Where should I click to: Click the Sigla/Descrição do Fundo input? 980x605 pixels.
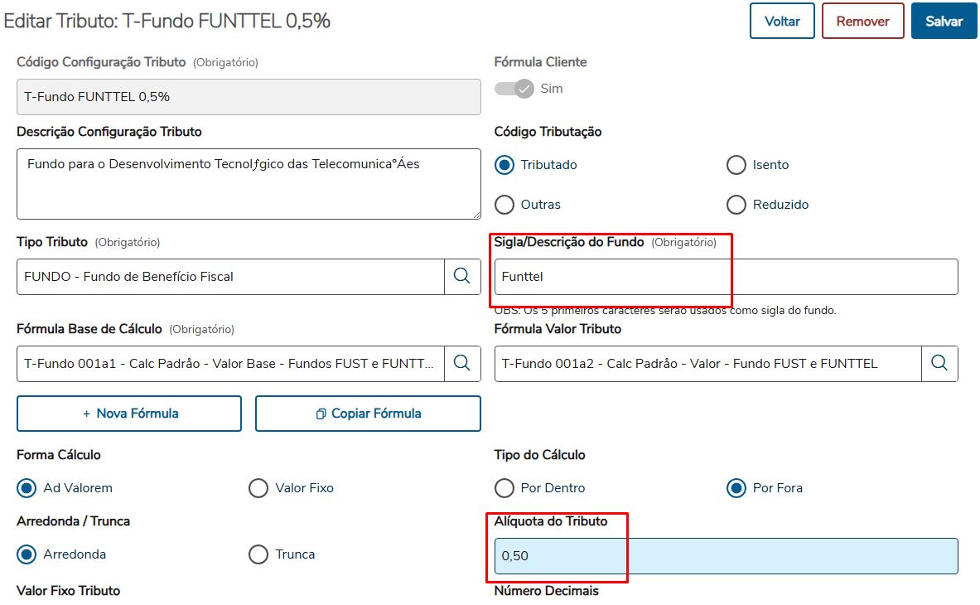(x=726, y=277)
